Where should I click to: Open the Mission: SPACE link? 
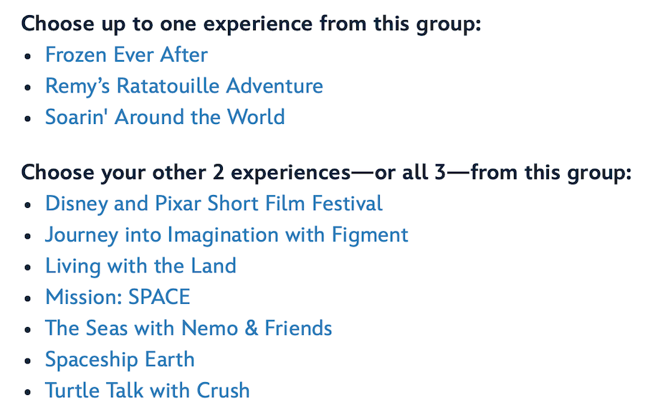click(x=118, y=297)
